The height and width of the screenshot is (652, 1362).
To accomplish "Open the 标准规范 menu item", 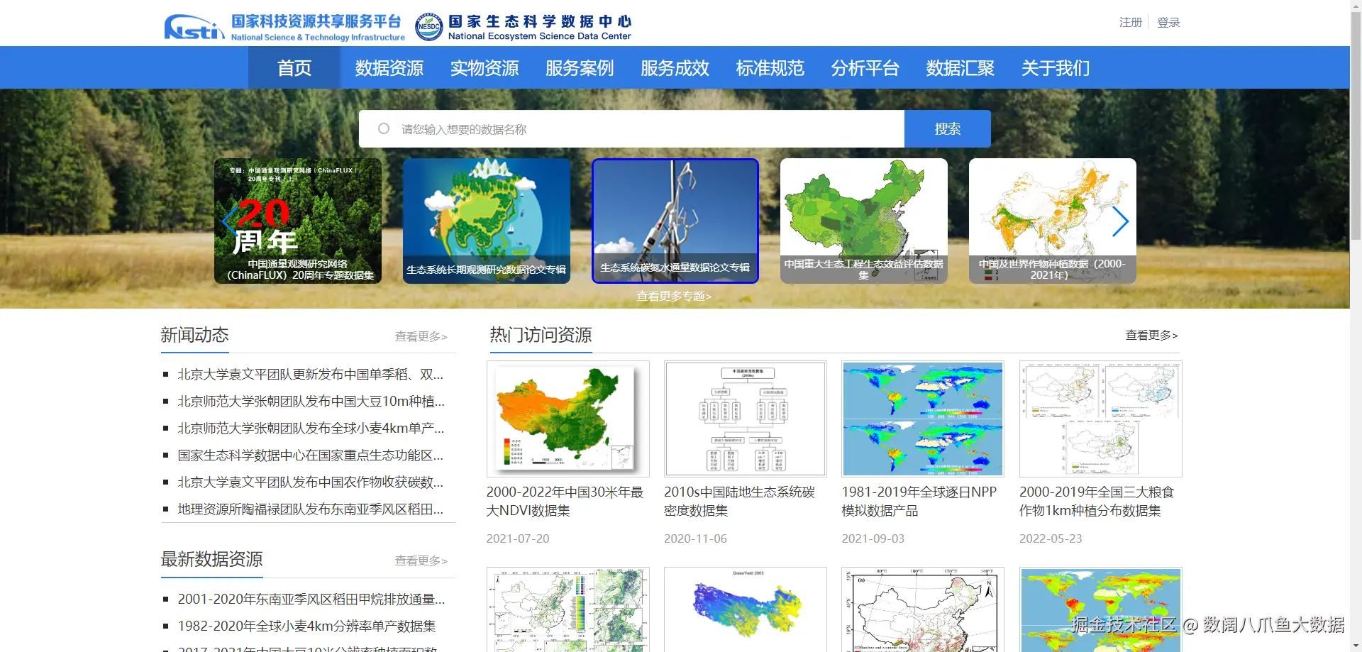I will [x=770, y=68].
